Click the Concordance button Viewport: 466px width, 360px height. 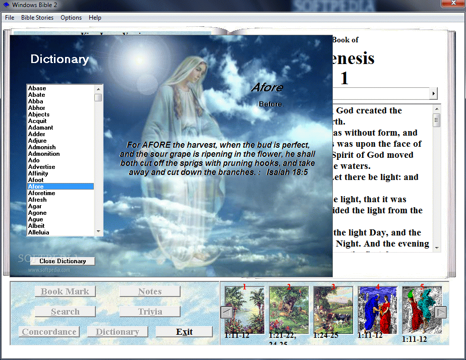[49, 332]
